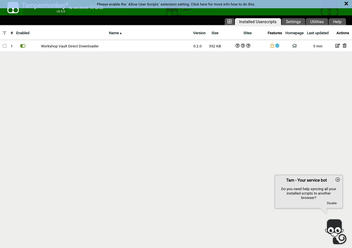Viewport: 352px width, 248px height.
Task: Sort by the Version column header
Action: click(199, 33)
